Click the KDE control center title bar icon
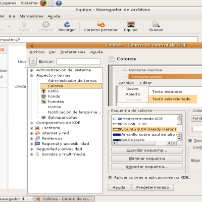The height and width of the screenshot is (202, 202). [31, 45]
